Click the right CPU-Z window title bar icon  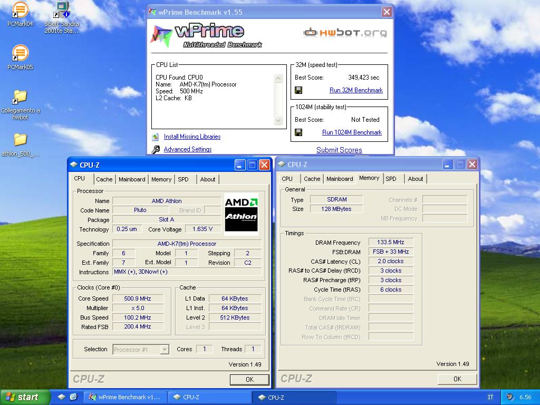(x=282, y=165)
